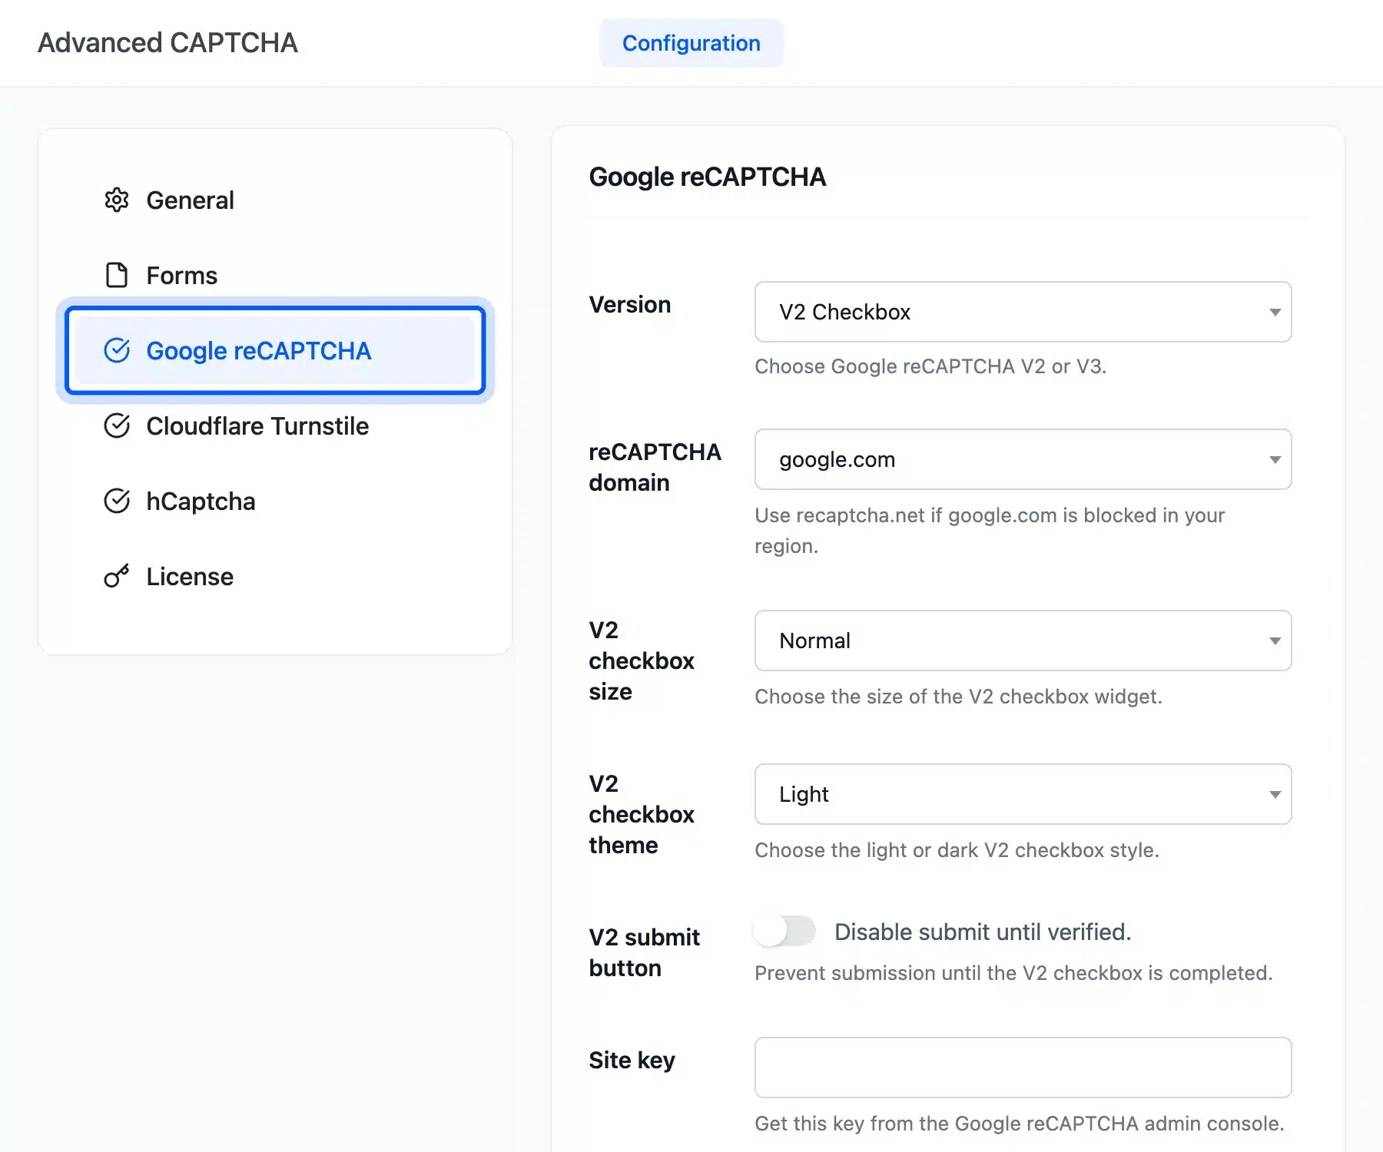Switch to the Configuration tab

[691, 43]
